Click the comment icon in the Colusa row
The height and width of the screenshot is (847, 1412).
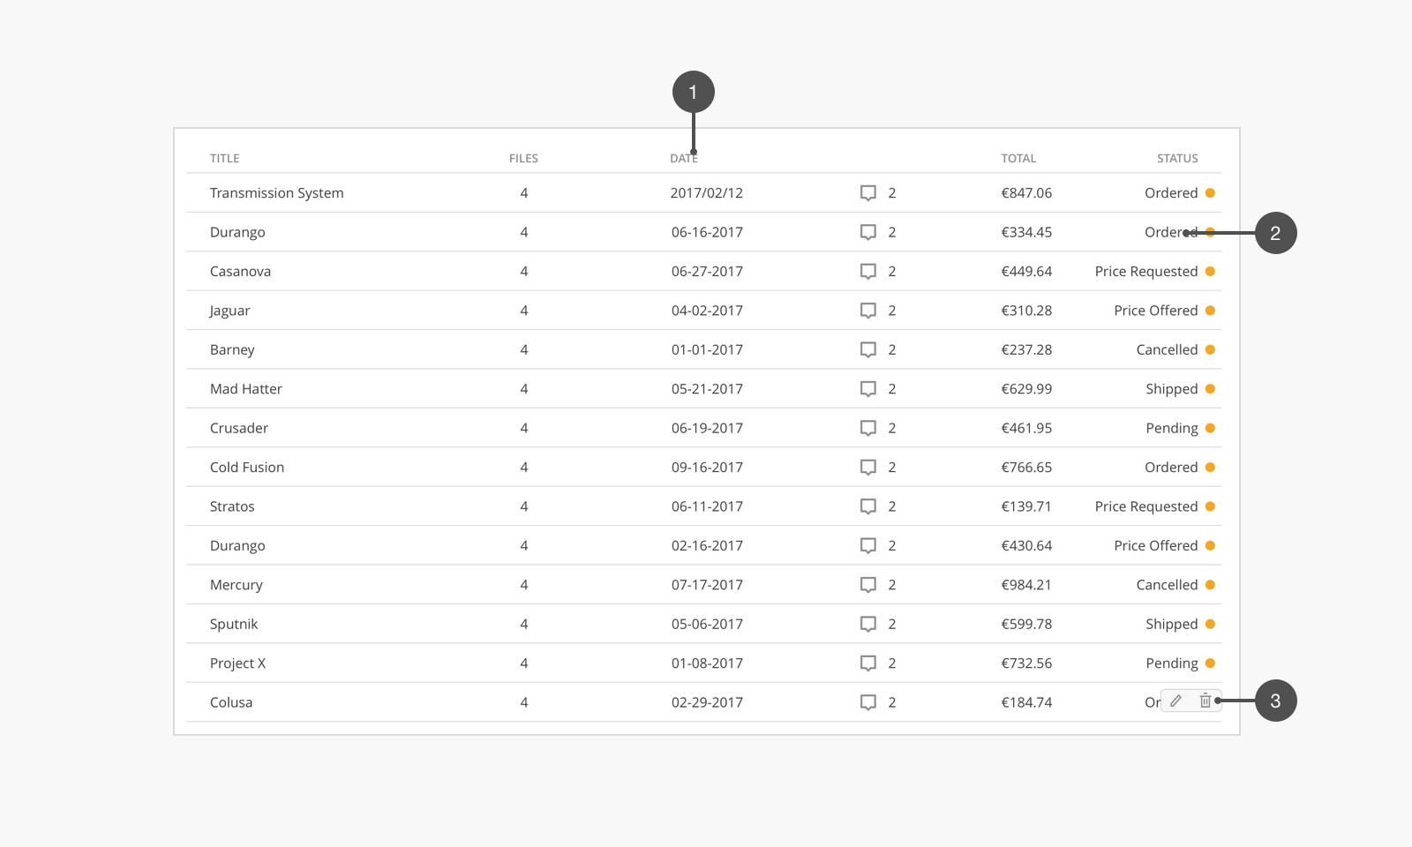pyautogui.click(x=868, y=702)
